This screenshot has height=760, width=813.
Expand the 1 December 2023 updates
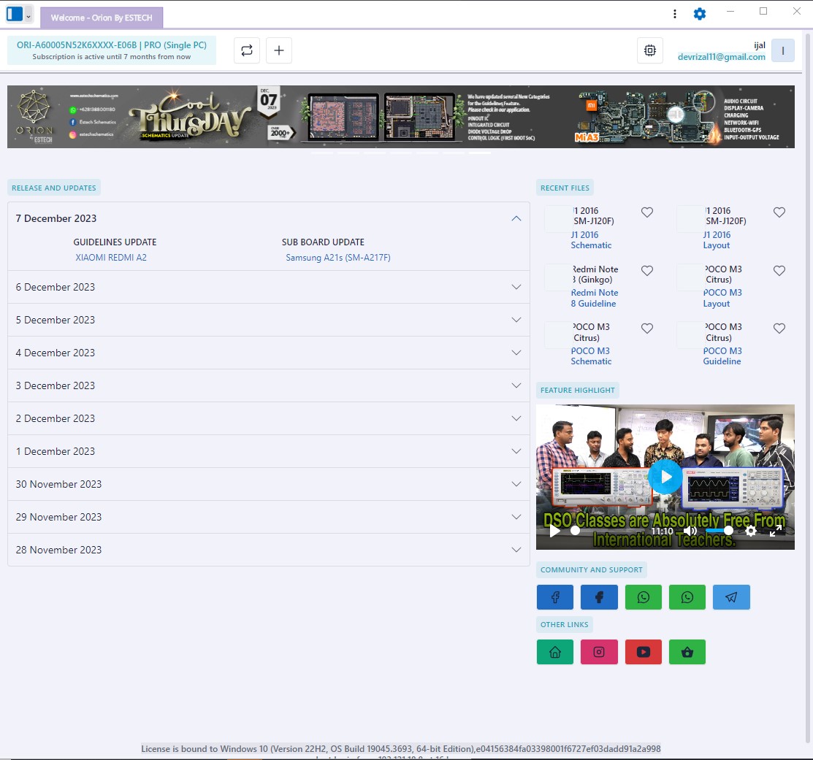tap(269, 451)
